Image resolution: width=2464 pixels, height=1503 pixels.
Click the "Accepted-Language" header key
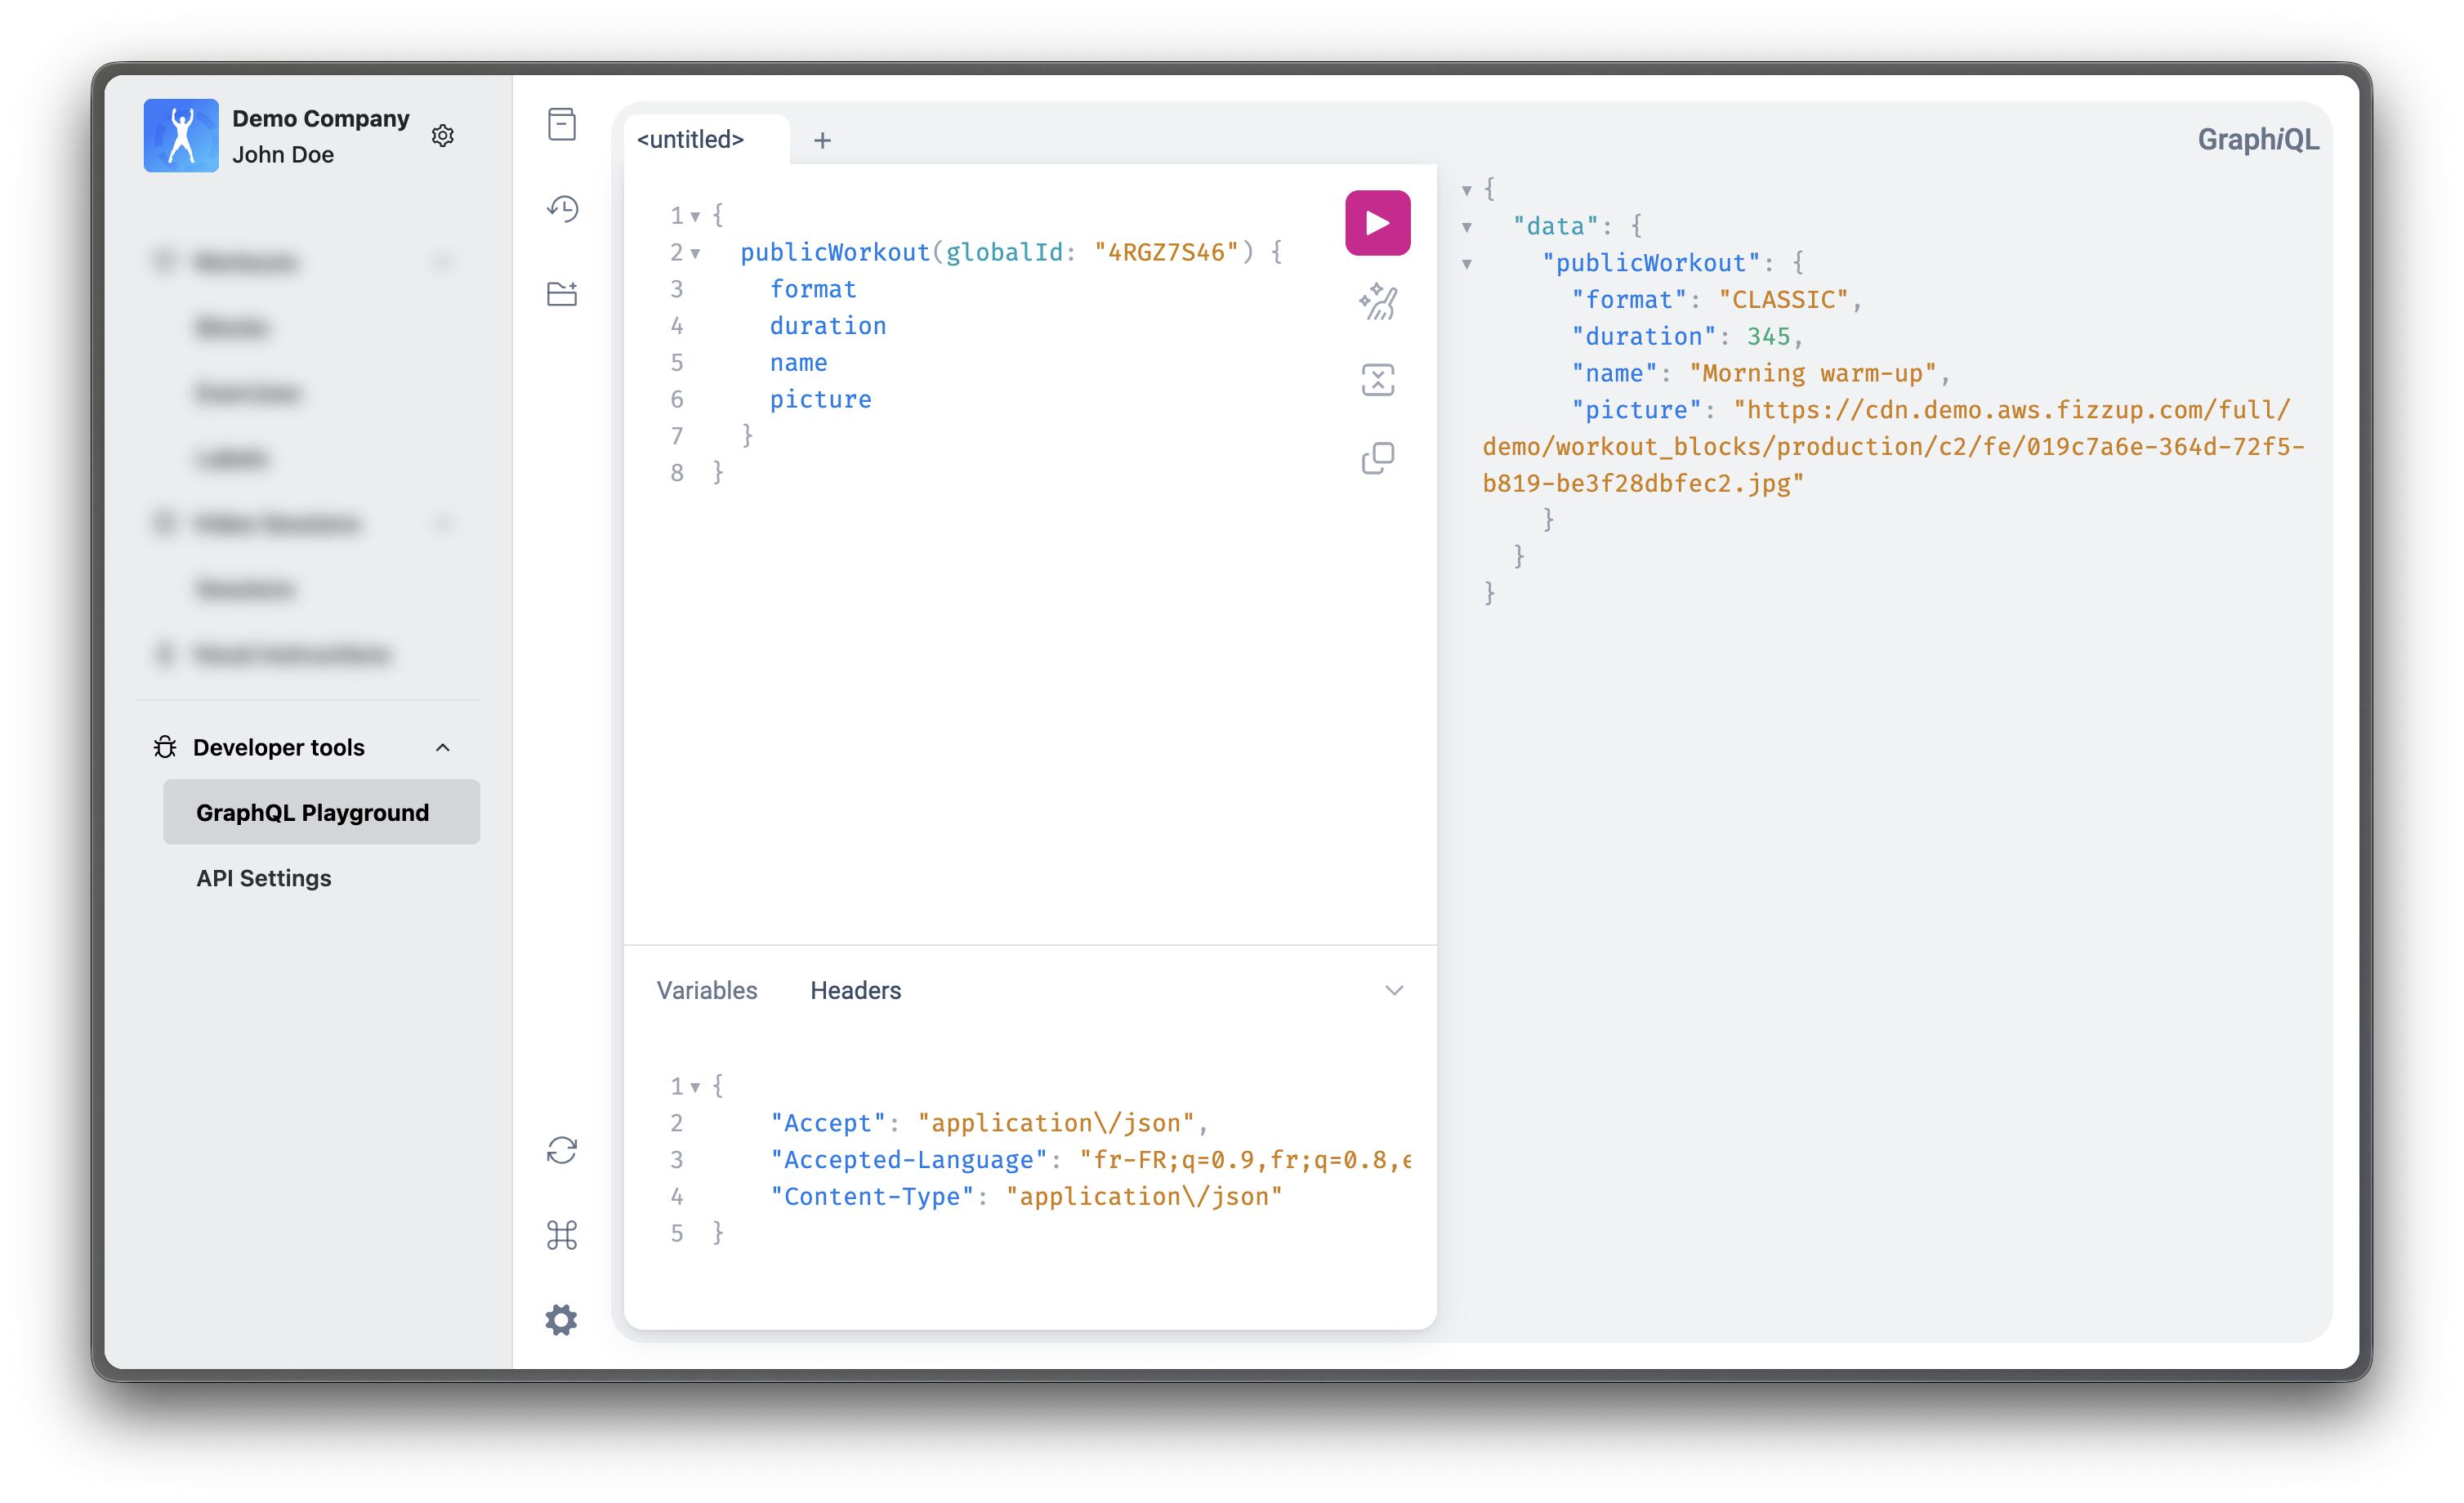coord(908,1160)
